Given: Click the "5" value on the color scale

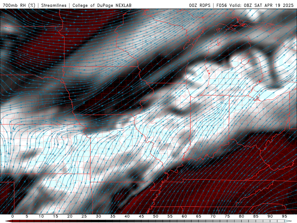Looking at the screenshot, I should click(x=27, y=216).
